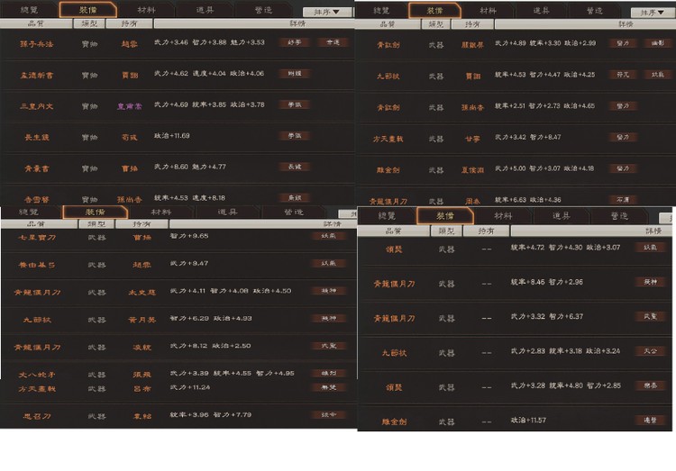Sort by 持有 header in the unheld-weapons panel
Image resolution: width=676 pixels, height=471 pixels.
pos(487,231)
